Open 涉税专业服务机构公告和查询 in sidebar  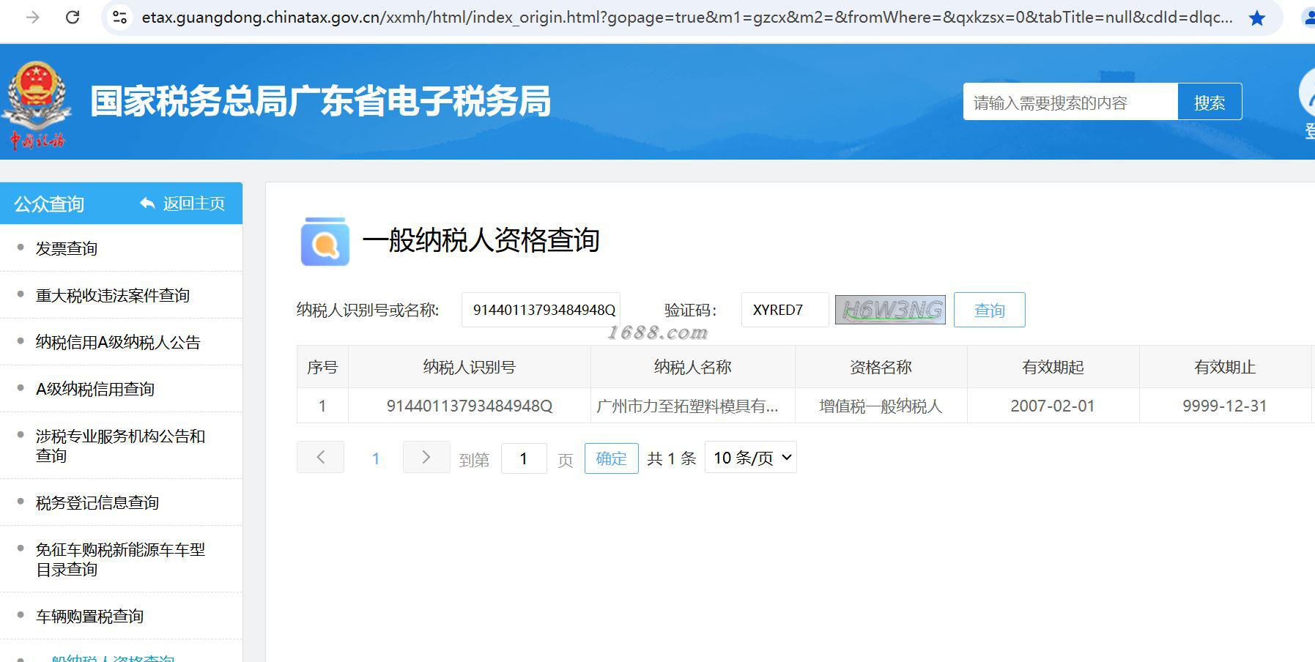(121, 445)
